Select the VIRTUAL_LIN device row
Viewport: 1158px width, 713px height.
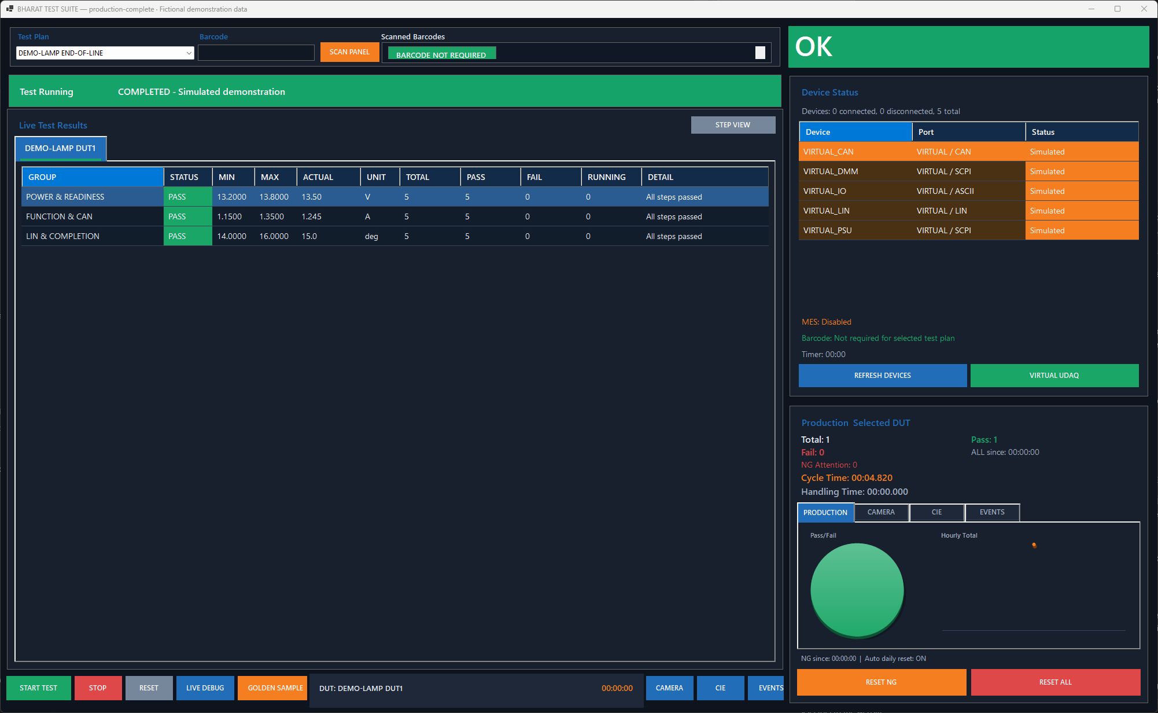(x=968, y=211)
